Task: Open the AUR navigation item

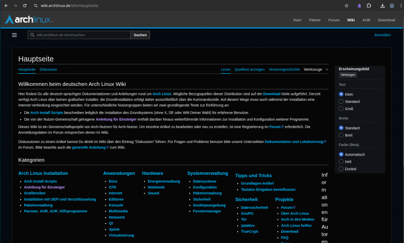Action: [x=366, y=20]
